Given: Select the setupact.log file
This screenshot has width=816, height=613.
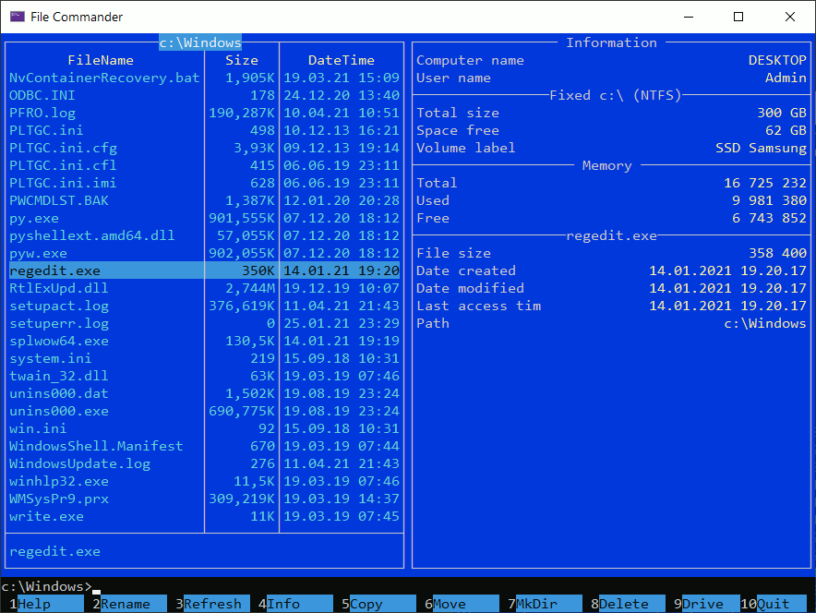Looking at the screenshot, I should [x=59, y=306].
